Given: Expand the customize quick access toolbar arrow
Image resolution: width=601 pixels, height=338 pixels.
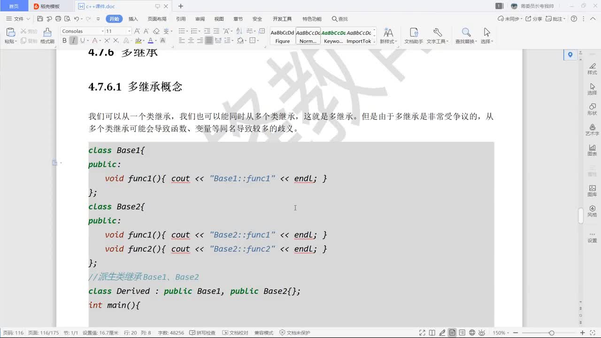Looking at the screenshot, I should click(x=98, y=19).
